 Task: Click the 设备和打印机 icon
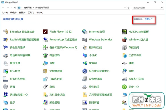(124, 79)
